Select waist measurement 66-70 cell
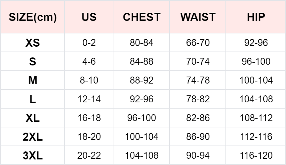The image size is (286, 165). pos(198,43)
